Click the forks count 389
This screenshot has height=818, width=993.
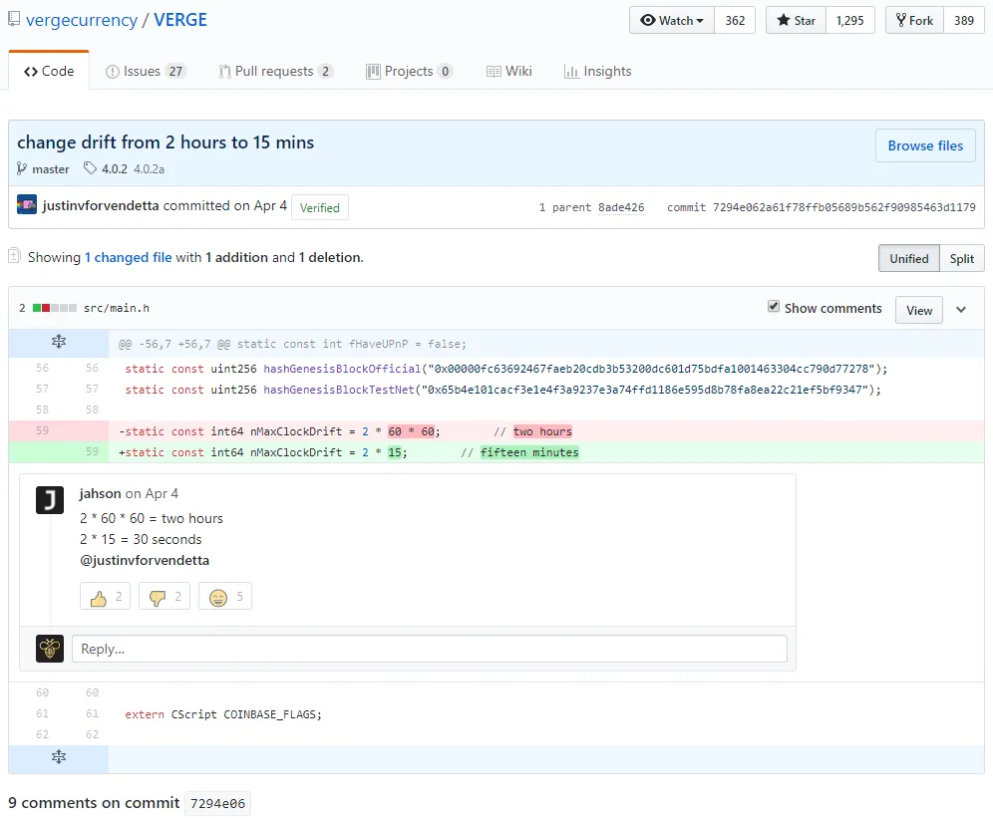click(x=964, y=20)
